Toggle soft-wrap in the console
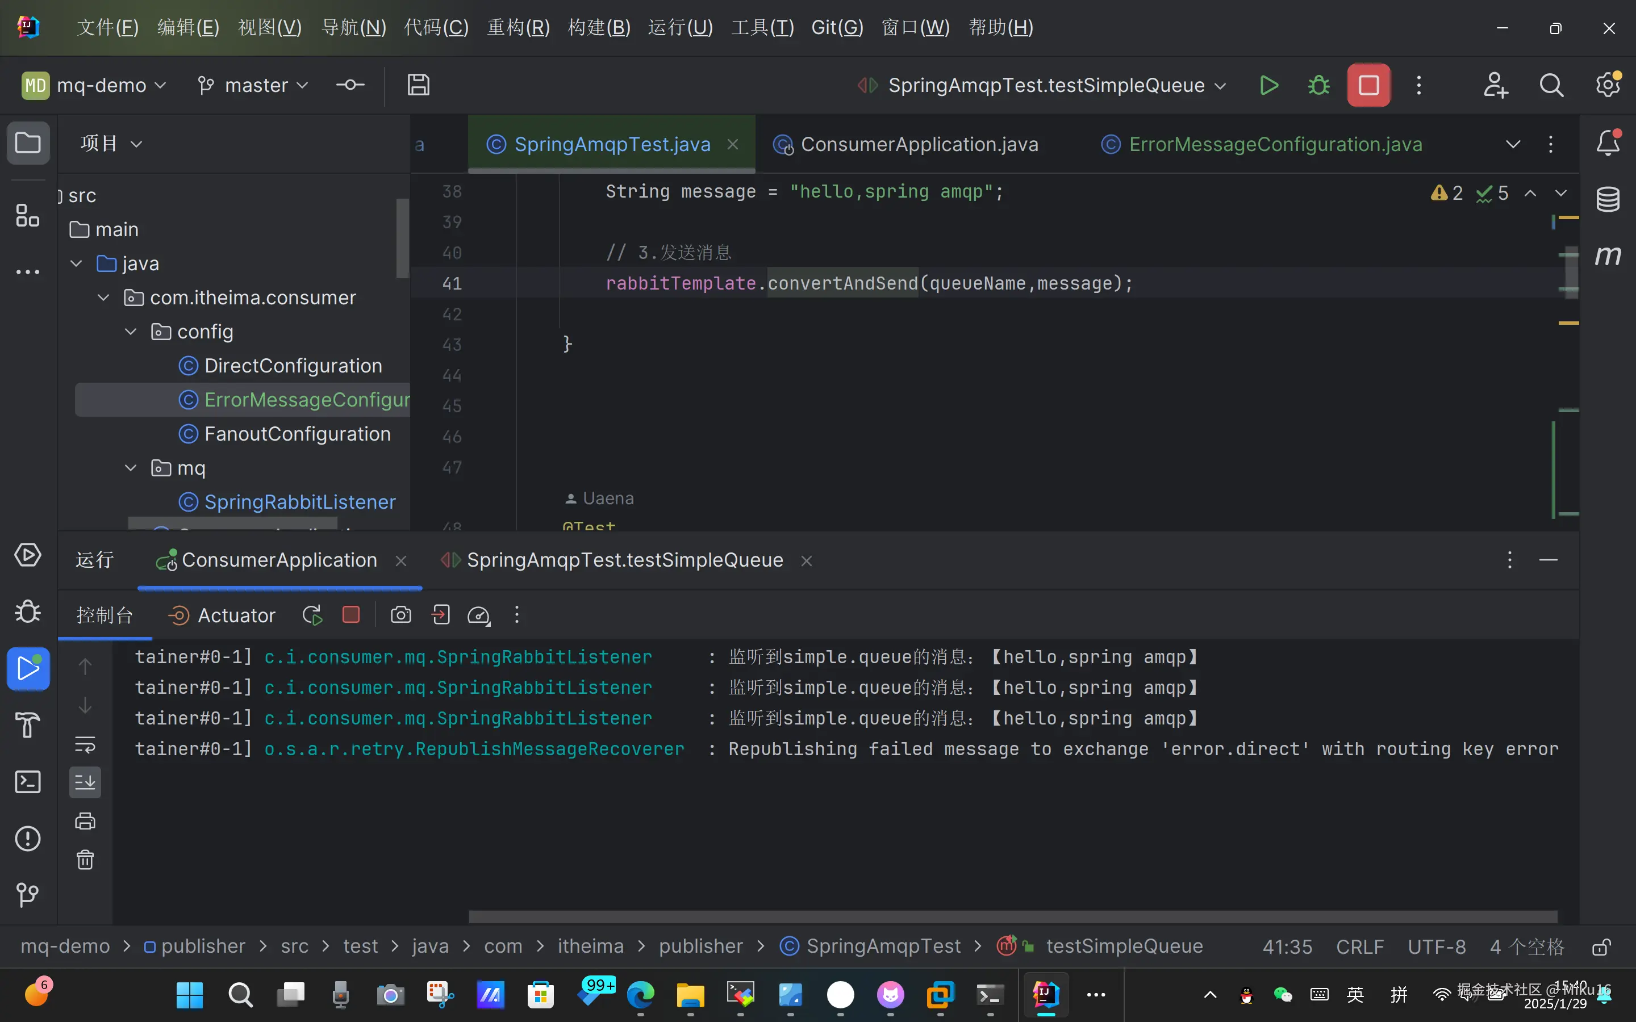 pyautogui.click(x=85, y=744)
